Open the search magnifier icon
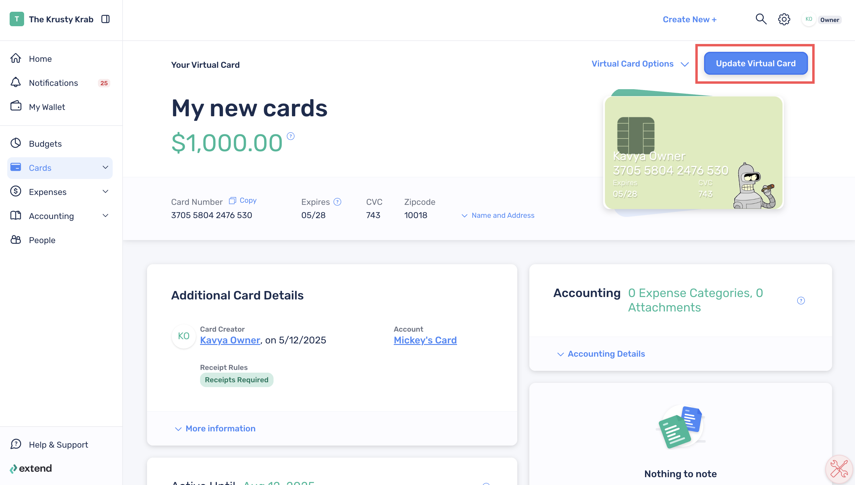Viewport: 855px width, 485px height. click(761, 19)
